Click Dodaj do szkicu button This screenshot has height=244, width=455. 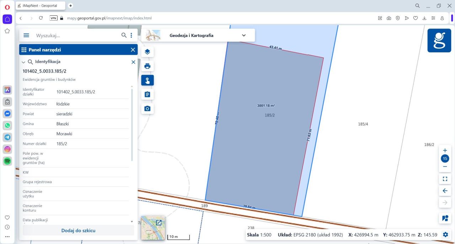[x=78, y=230]
